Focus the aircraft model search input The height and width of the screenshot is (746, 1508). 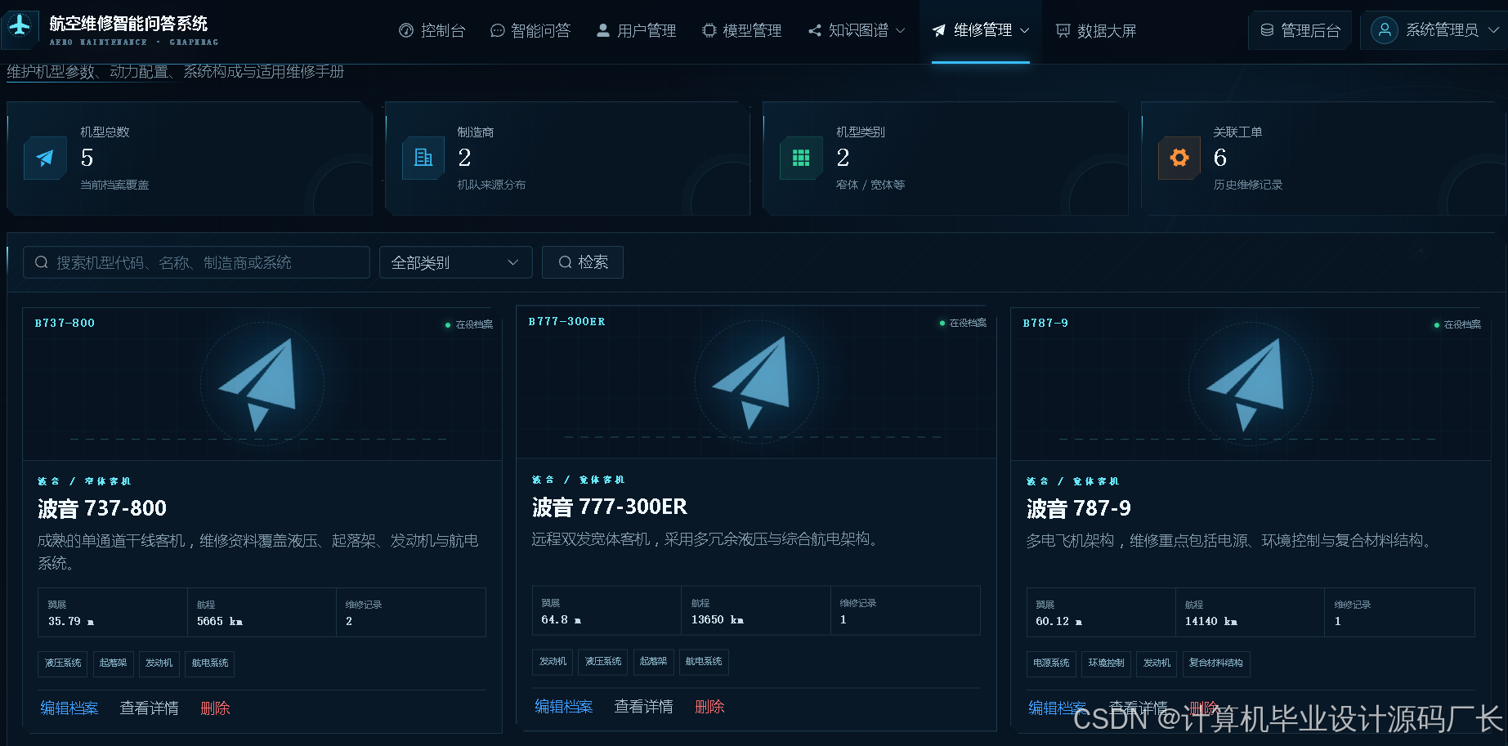pyautogui.click(x=196, y=262)
